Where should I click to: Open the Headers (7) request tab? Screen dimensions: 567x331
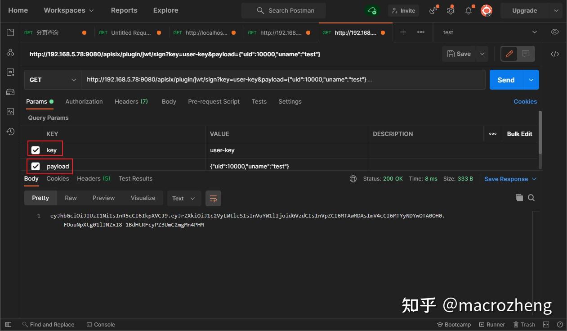(131, 101)
